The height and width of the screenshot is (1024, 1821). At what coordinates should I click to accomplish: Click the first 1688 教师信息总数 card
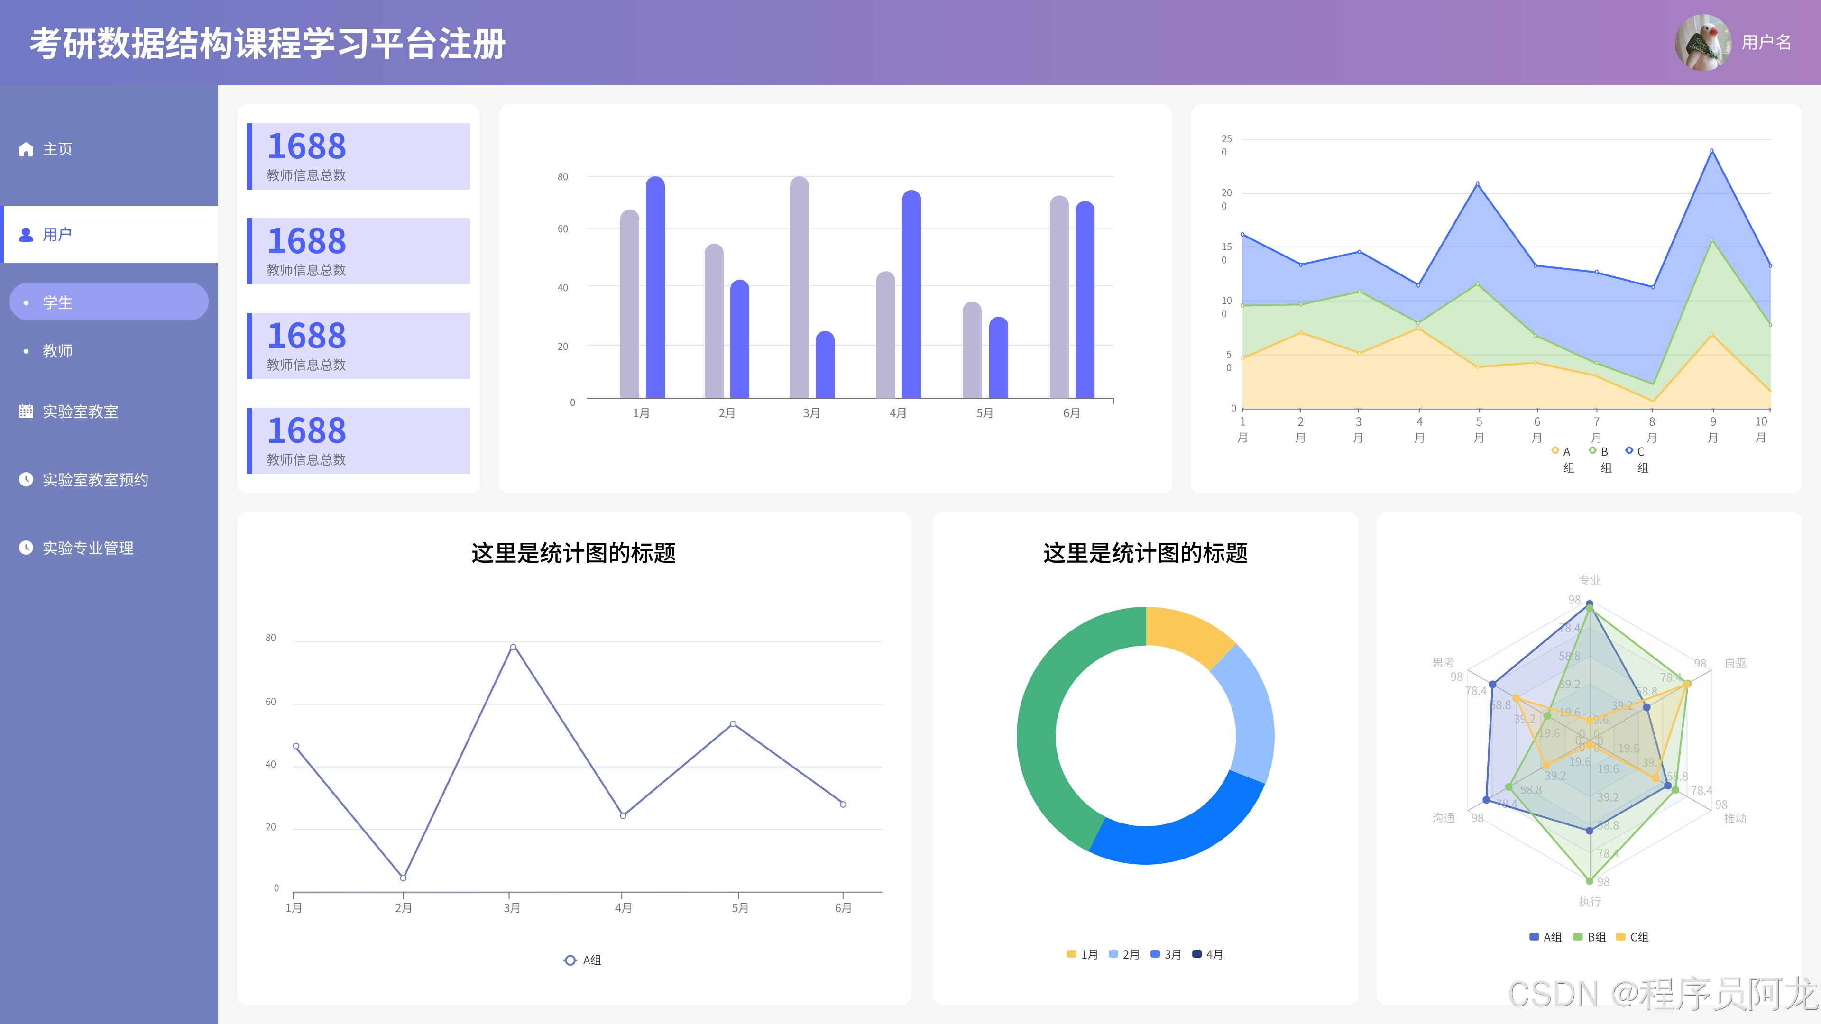(359, 156)
